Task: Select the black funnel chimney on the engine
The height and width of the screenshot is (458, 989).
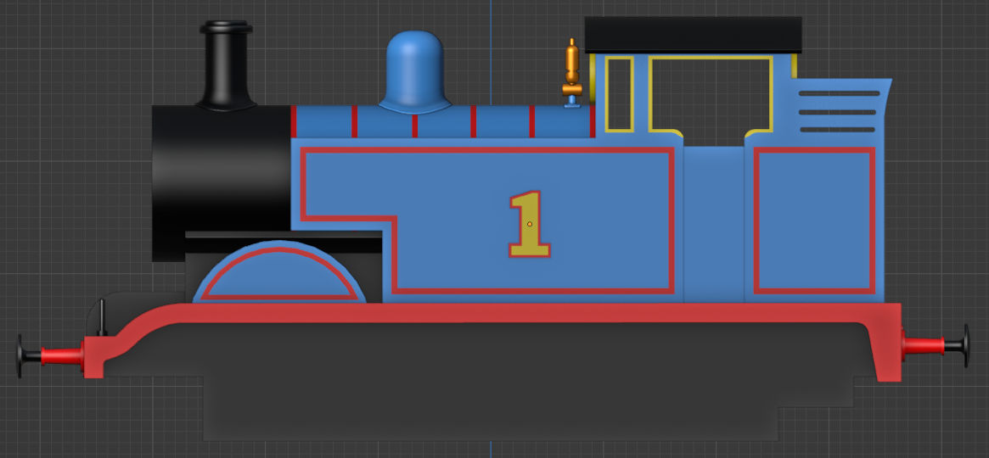Action: [x=227, y=66]
